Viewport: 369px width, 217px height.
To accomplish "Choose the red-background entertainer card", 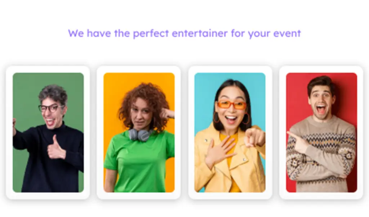I will pyautogui.click(x=321, y=132).
